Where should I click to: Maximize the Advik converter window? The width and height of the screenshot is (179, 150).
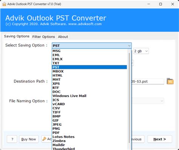click(x=160, y=4)
